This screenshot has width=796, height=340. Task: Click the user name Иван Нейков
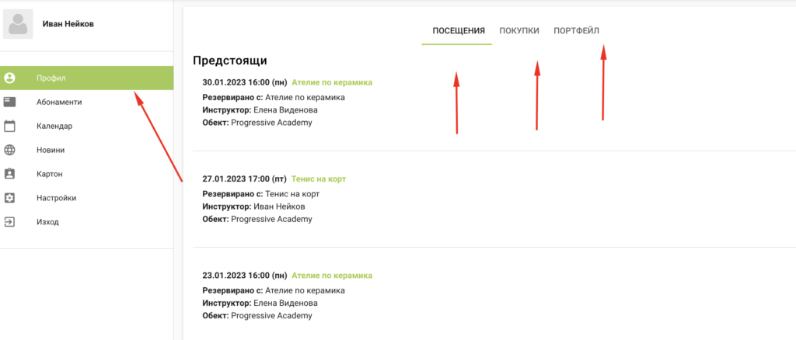(x=68, y=24)
